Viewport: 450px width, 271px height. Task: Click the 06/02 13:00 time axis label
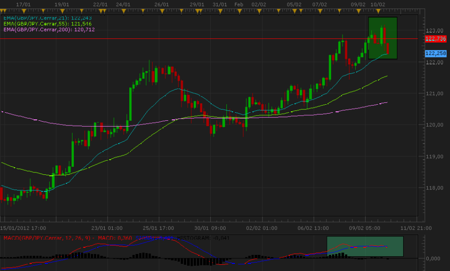(313, 227)
